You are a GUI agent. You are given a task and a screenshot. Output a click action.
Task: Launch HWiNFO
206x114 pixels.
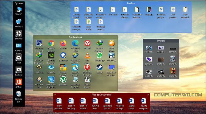[112, 55]
